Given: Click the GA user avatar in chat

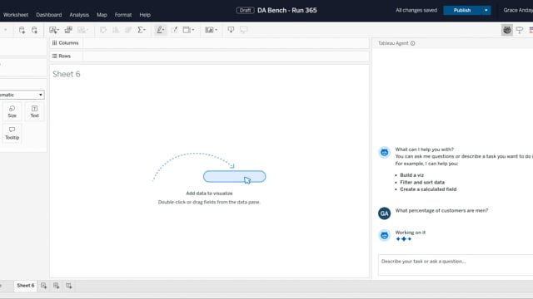Looking at the screenshot, I should tap(385, 213).
